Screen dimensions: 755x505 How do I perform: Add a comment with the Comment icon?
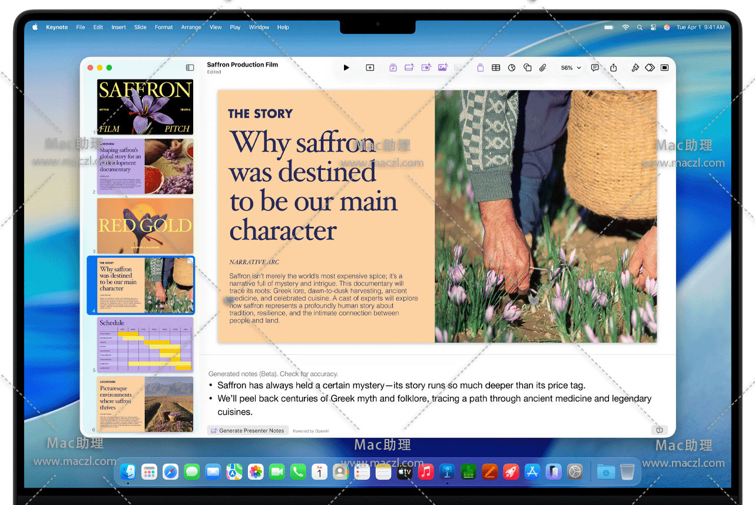tap(595, 68)
